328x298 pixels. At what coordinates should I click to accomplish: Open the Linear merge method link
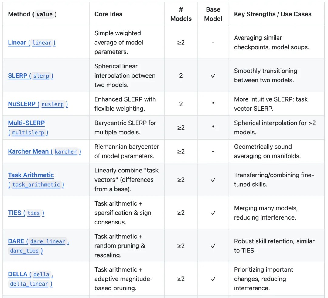click(x=17, y=43)
